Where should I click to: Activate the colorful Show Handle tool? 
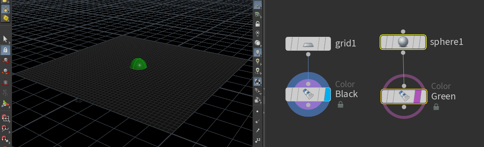(5, 103)
